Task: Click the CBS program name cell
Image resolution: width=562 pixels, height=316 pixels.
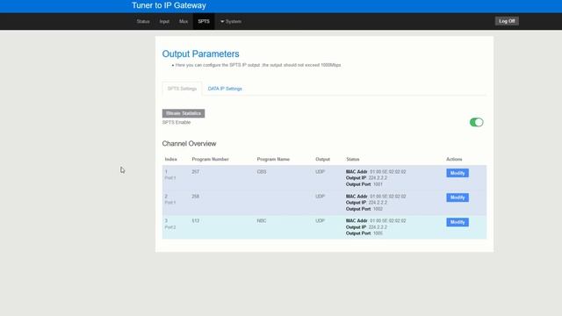Action: click(x=262, y=172)
